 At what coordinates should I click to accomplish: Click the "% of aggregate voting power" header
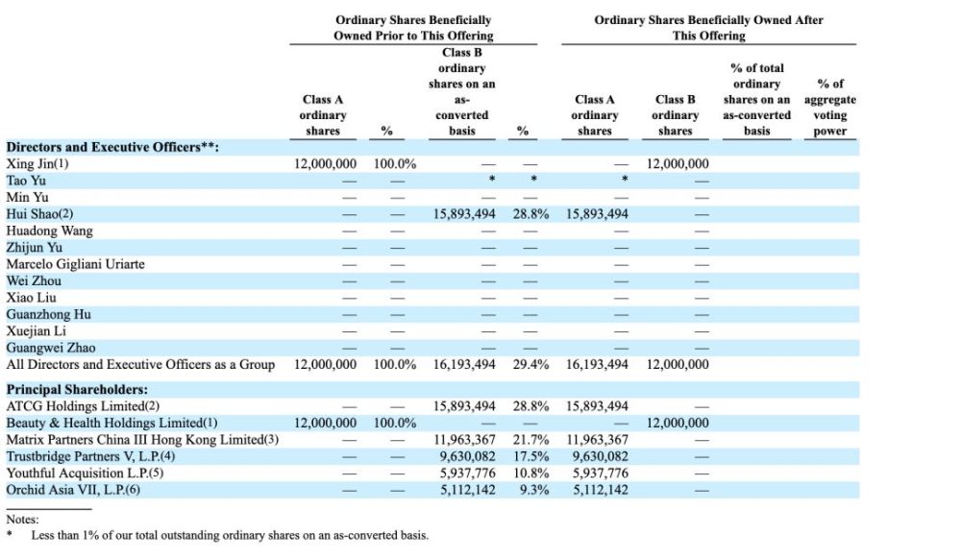pyautogui.click(x=830, y=108)
